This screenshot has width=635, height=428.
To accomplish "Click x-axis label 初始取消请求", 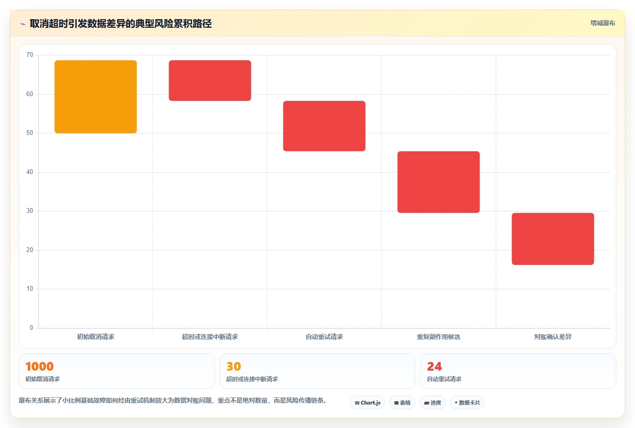I will 96,337.
